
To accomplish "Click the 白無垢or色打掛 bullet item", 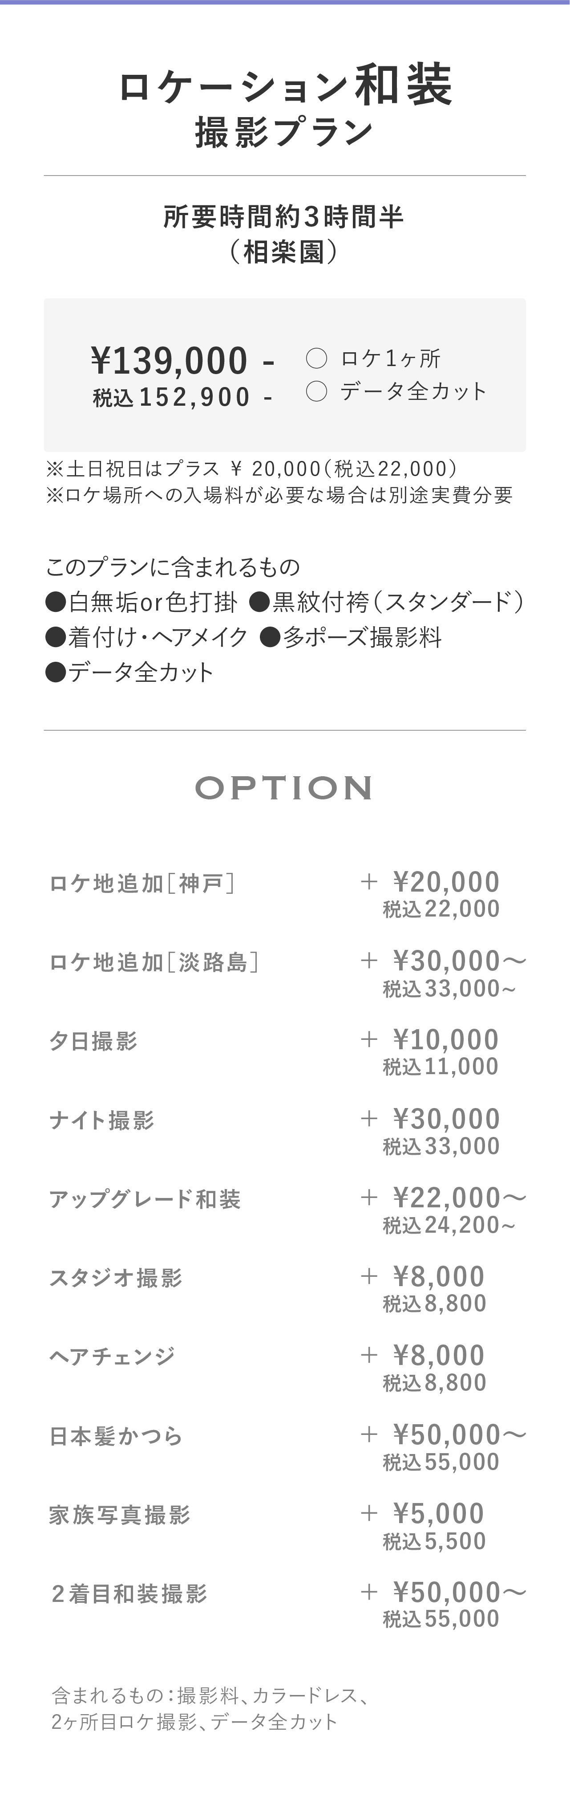I will click(141, 602).
